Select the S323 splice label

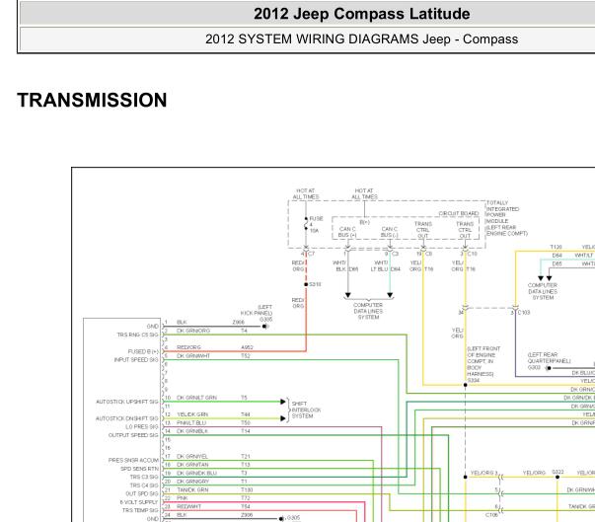click(x=558, y=473)
